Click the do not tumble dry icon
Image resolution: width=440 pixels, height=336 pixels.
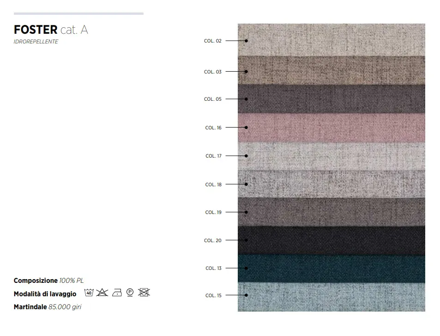pos(144,293)
